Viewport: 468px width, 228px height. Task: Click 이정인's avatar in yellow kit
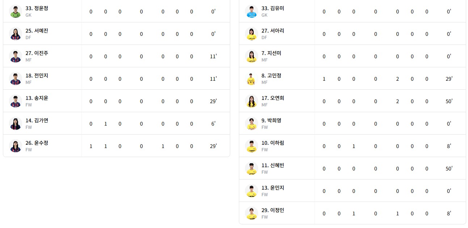pos(251,213)
